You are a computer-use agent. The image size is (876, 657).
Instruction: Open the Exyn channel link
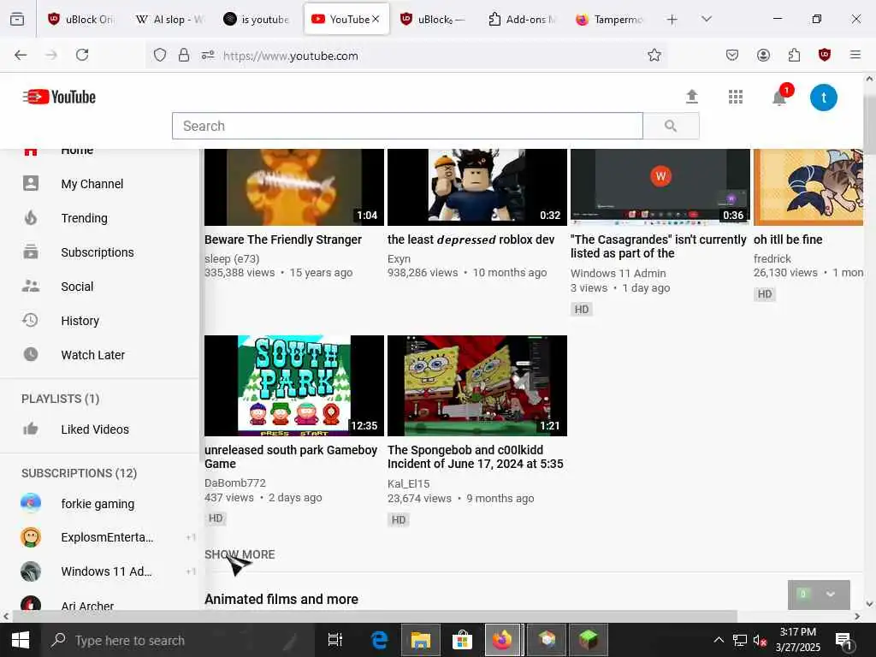coord(399,258)
